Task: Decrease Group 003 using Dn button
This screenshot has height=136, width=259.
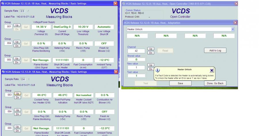Action: click(17, 97)
